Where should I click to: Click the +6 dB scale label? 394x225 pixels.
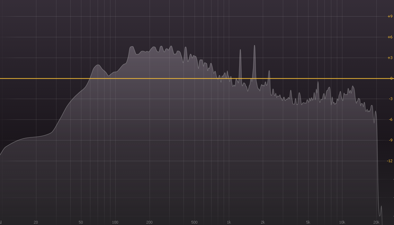click(389, 36)
